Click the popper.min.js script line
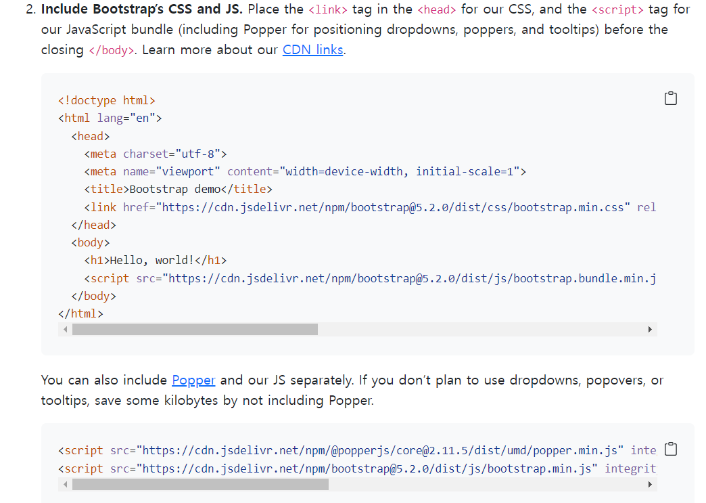 pyautogui.click(x=358, y=450)
